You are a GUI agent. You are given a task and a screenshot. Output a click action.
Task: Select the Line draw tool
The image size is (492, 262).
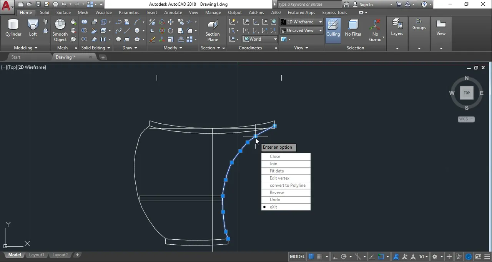(127, 31)
